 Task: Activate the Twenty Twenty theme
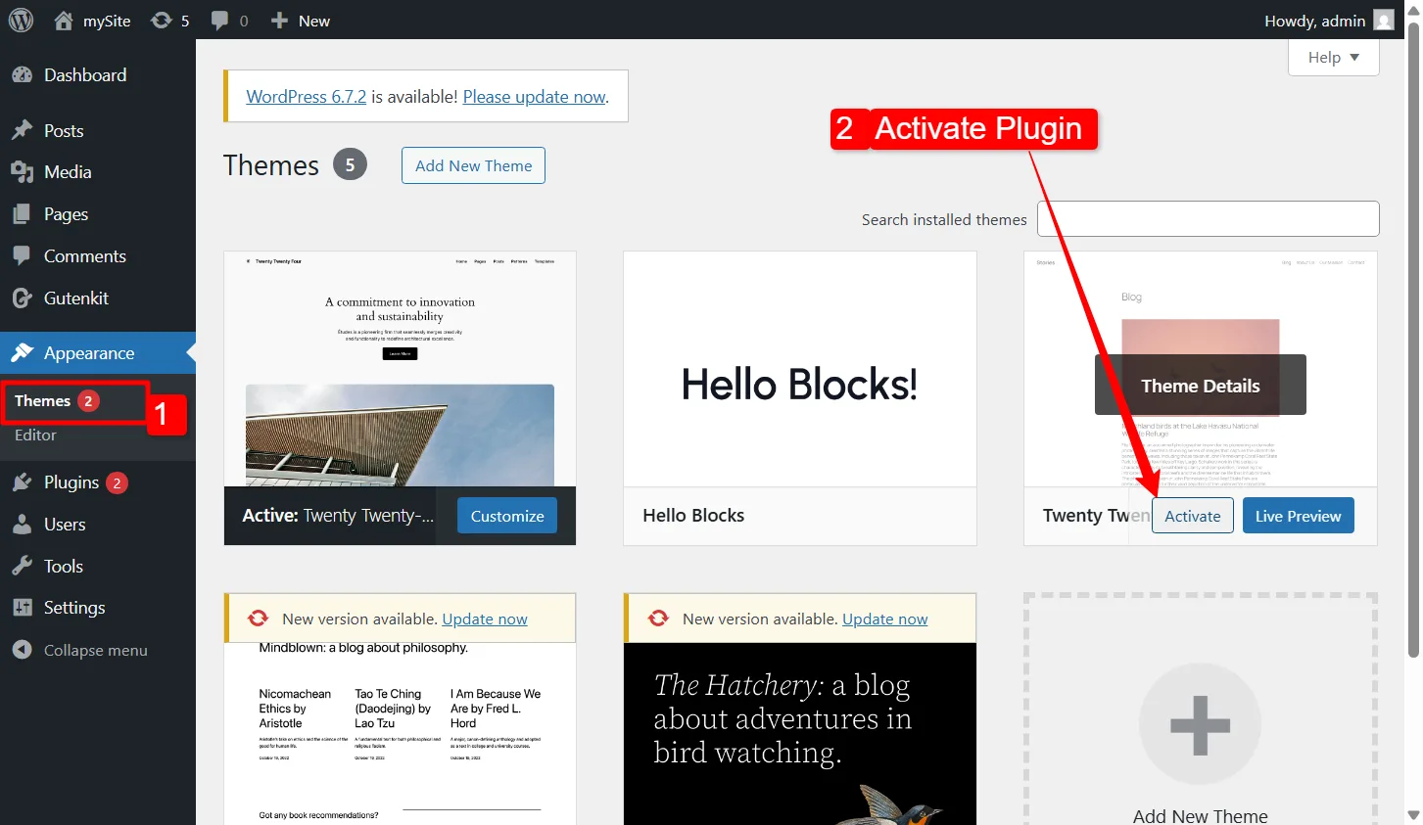(1192, 516)
